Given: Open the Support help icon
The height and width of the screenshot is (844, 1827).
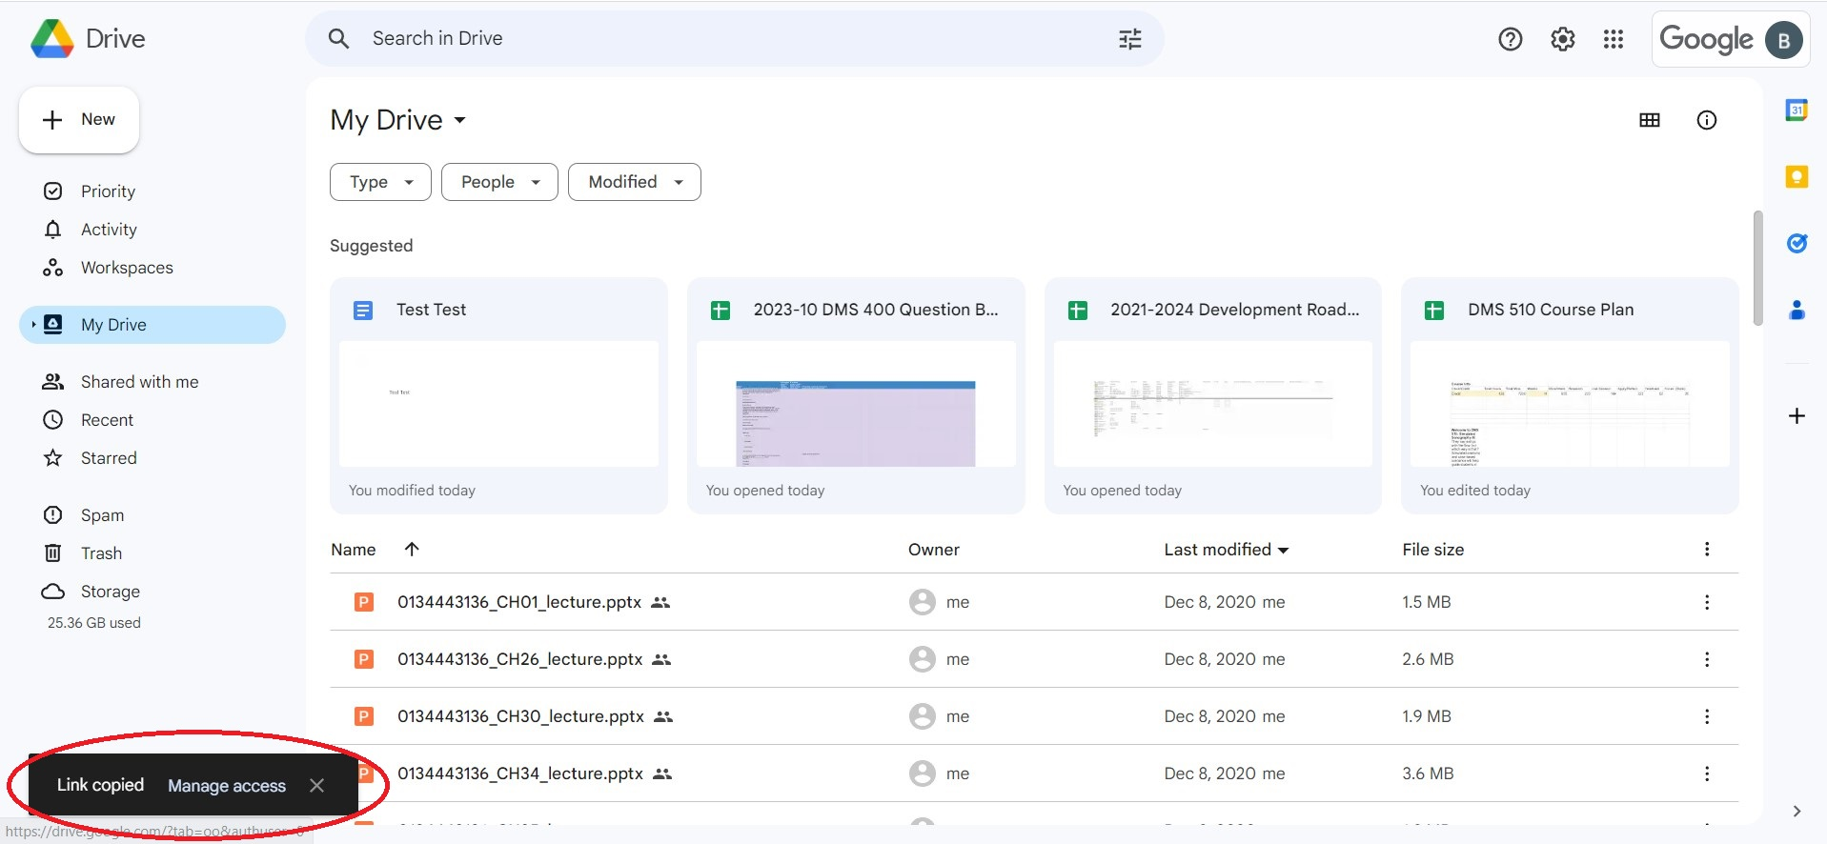Looking at the screenshot, I should click(1510, 39).
